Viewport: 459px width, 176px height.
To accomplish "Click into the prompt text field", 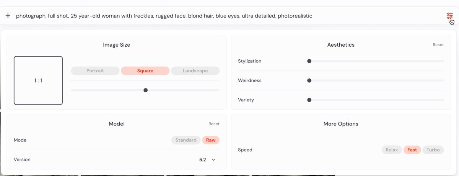I will tap(191, 16).
